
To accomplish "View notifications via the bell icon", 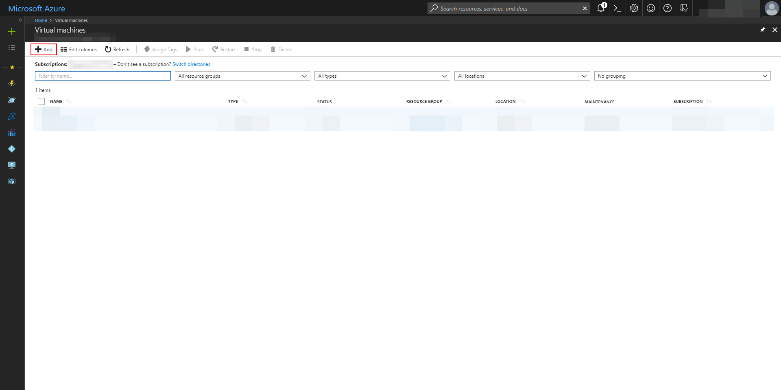I will (600, 8).
